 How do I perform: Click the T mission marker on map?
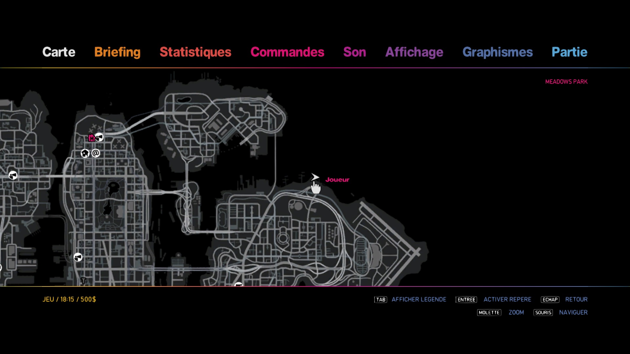click(84, 281)
